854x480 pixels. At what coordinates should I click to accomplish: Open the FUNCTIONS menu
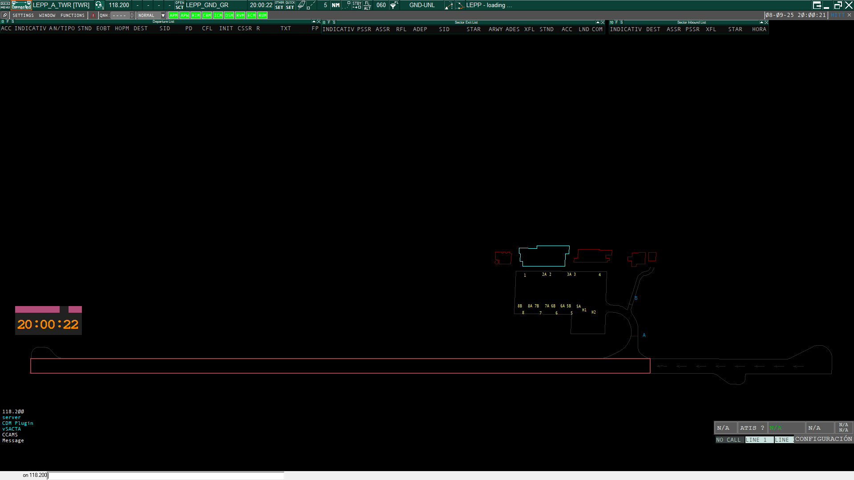click(x=72, y=16)
